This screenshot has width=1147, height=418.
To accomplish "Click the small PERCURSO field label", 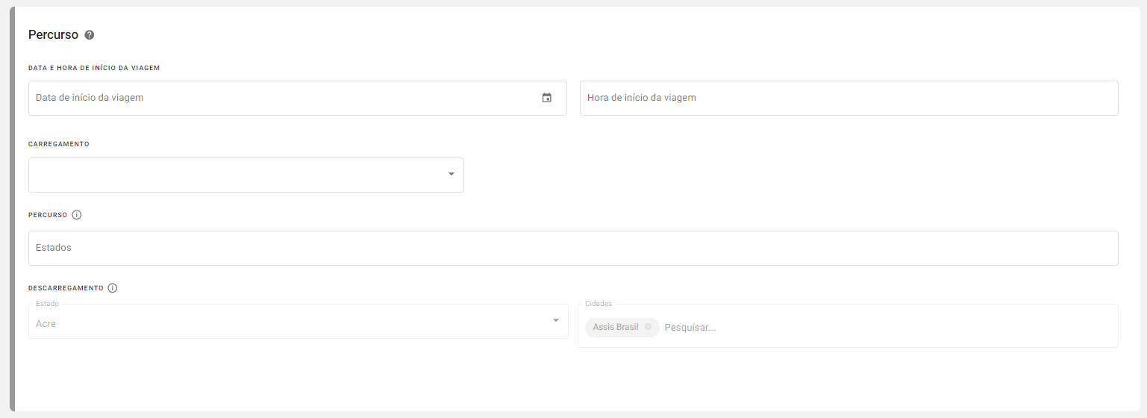I will pyautogui.click(x=48, y=215).
